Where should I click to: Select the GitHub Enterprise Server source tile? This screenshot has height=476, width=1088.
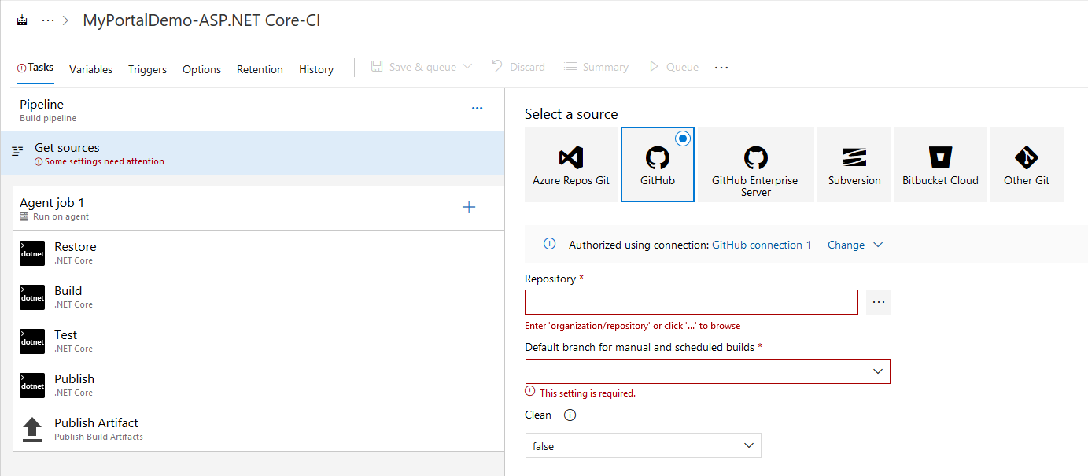[x=755, y=164]
